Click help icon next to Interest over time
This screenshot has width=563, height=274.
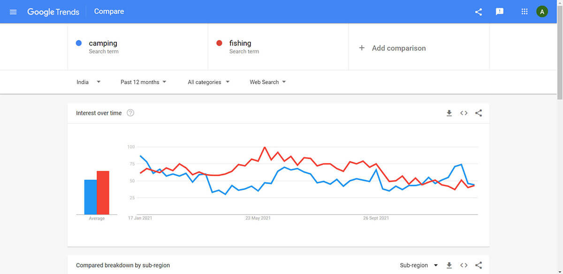tap(130, 113)
